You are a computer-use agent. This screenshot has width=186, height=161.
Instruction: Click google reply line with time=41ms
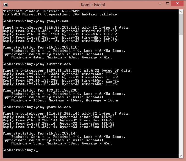click(60, 31)
